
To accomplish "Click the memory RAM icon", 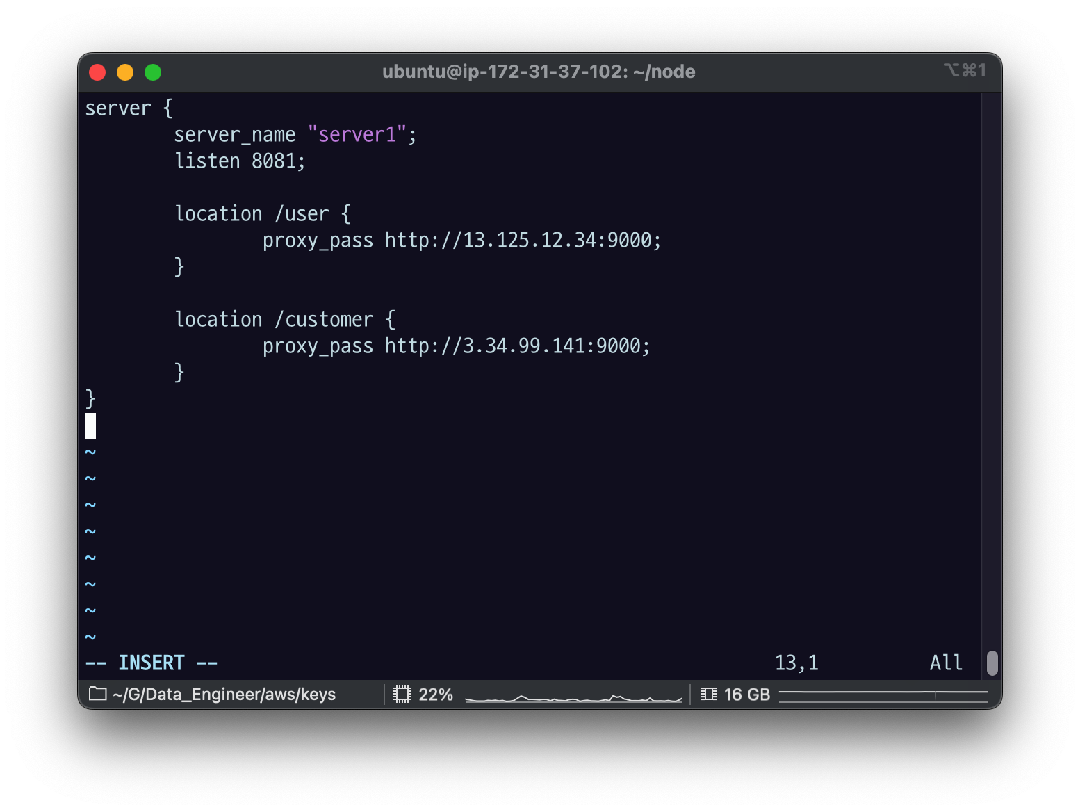I will 709,694.
